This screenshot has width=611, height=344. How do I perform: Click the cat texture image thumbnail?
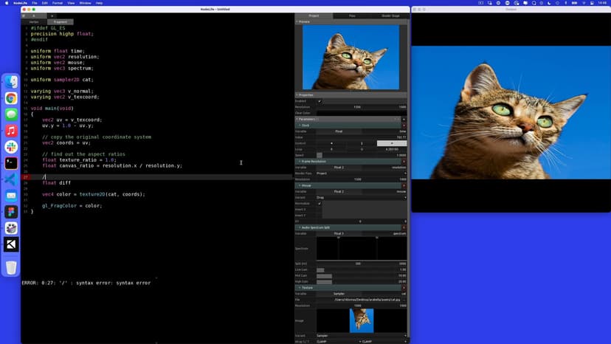point(362,320)
